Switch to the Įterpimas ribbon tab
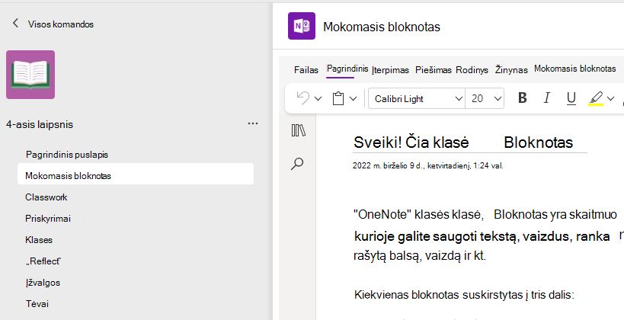The image size is (624, 320). (x=390, y=70)
